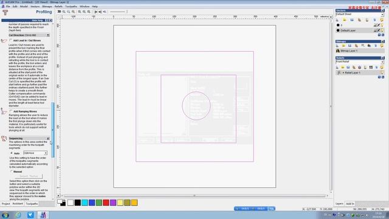This screenshot has width=389, height=219.
Task: Save vector layer using blue disk icon
Action: tap(352, 20)
